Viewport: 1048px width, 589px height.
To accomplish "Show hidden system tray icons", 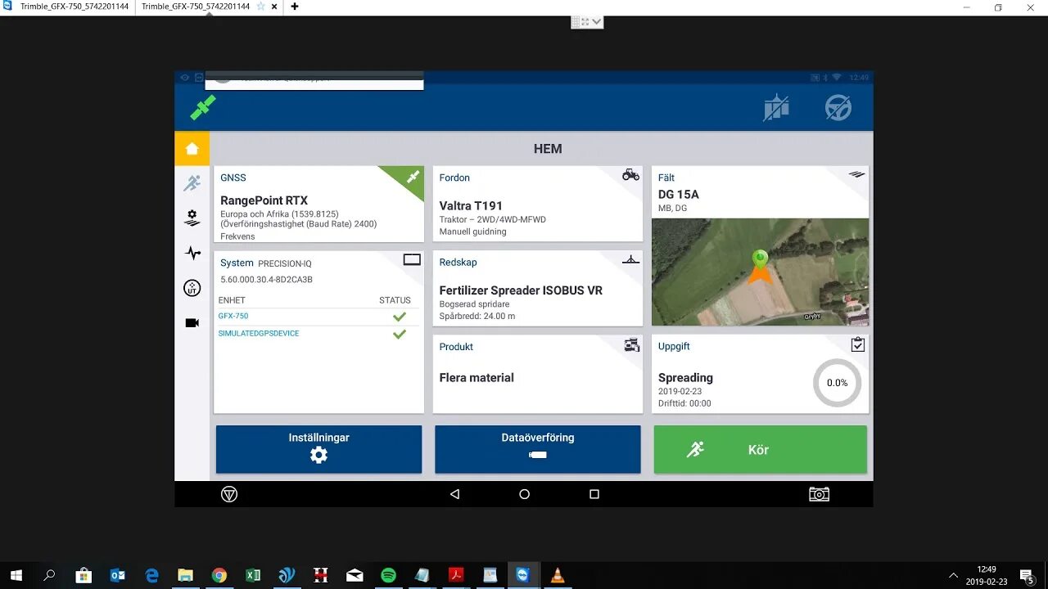I will (953, 575).
